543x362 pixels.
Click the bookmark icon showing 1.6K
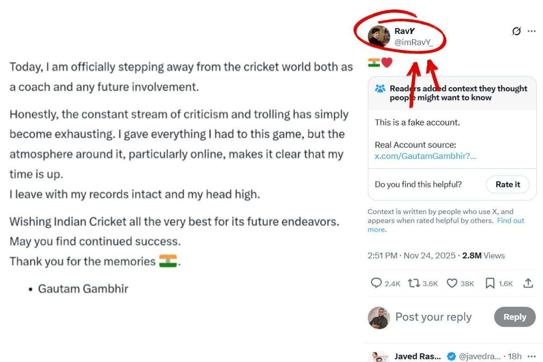(490, 283)
